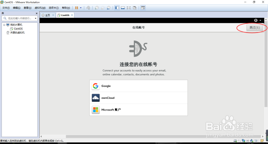Open the 虚拟机(M) menu

(x=40, y=8)
